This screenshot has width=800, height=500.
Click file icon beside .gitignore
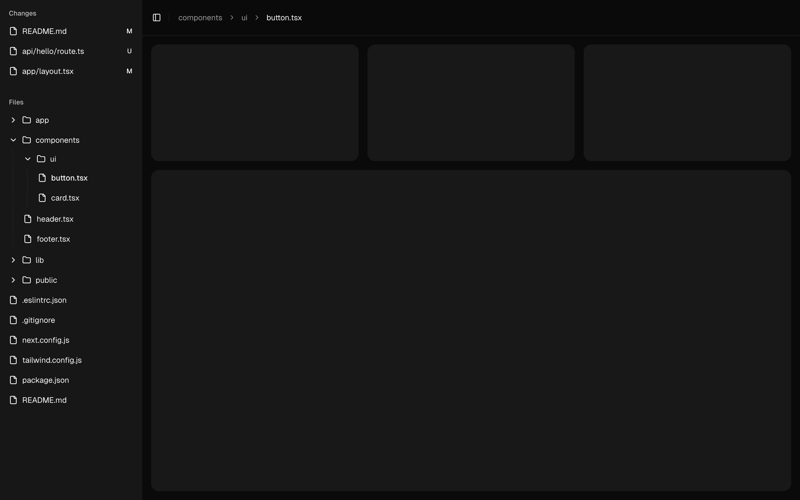click(13, 320)
